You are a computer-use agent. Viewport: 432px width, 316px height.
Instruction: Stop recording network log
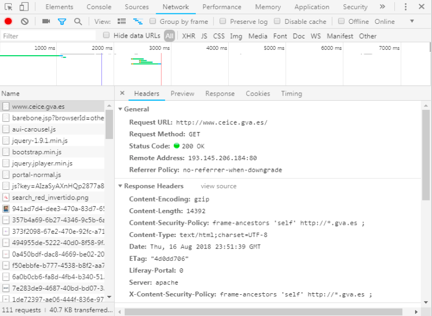(x=8, y=21)
